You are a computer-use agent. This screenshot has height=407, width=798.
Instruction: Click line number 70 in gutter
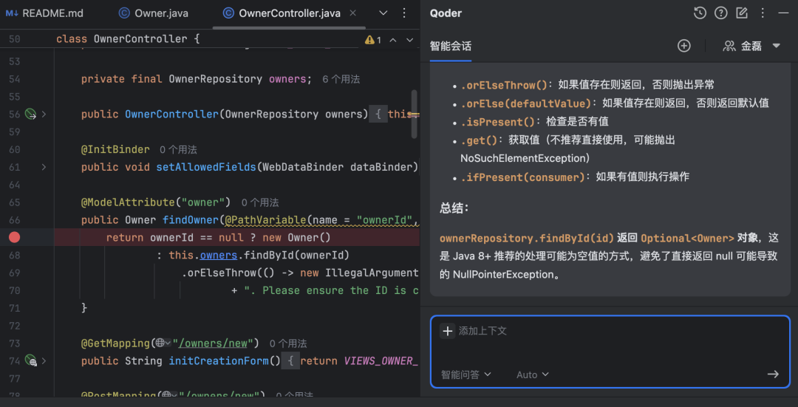click(x=14, y=290)
